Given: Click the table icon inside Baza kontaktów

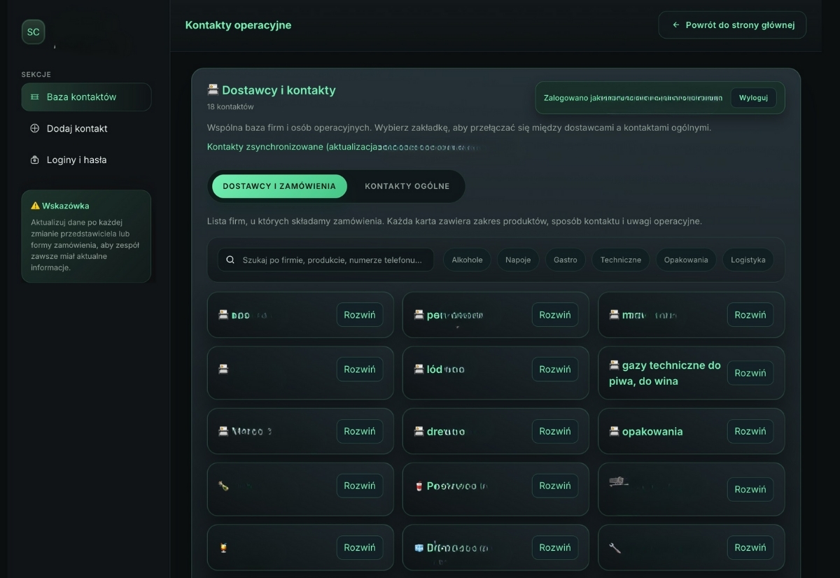Looking at the screenshot, I should pyautogui.click(x=34, y=97).
